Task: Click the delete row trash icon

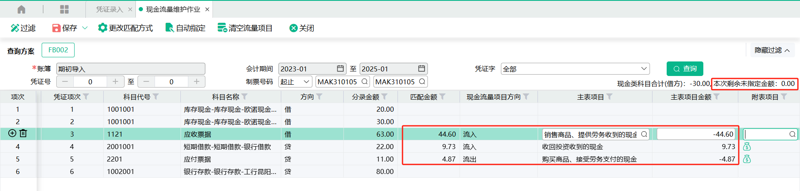Action: click(x=23, y=133)
